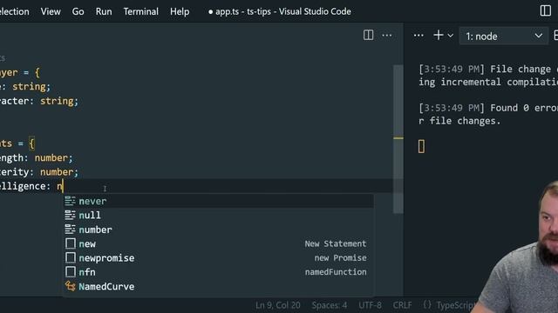Change end of line sequence 'CRLF'
This screenshot has width=558, height=313.
click(x=402, y=305)
